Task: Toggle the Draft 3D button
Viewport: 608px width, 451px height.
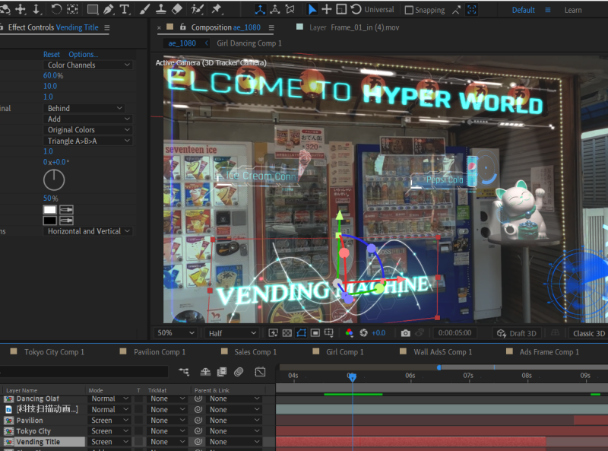Action: 517,333
